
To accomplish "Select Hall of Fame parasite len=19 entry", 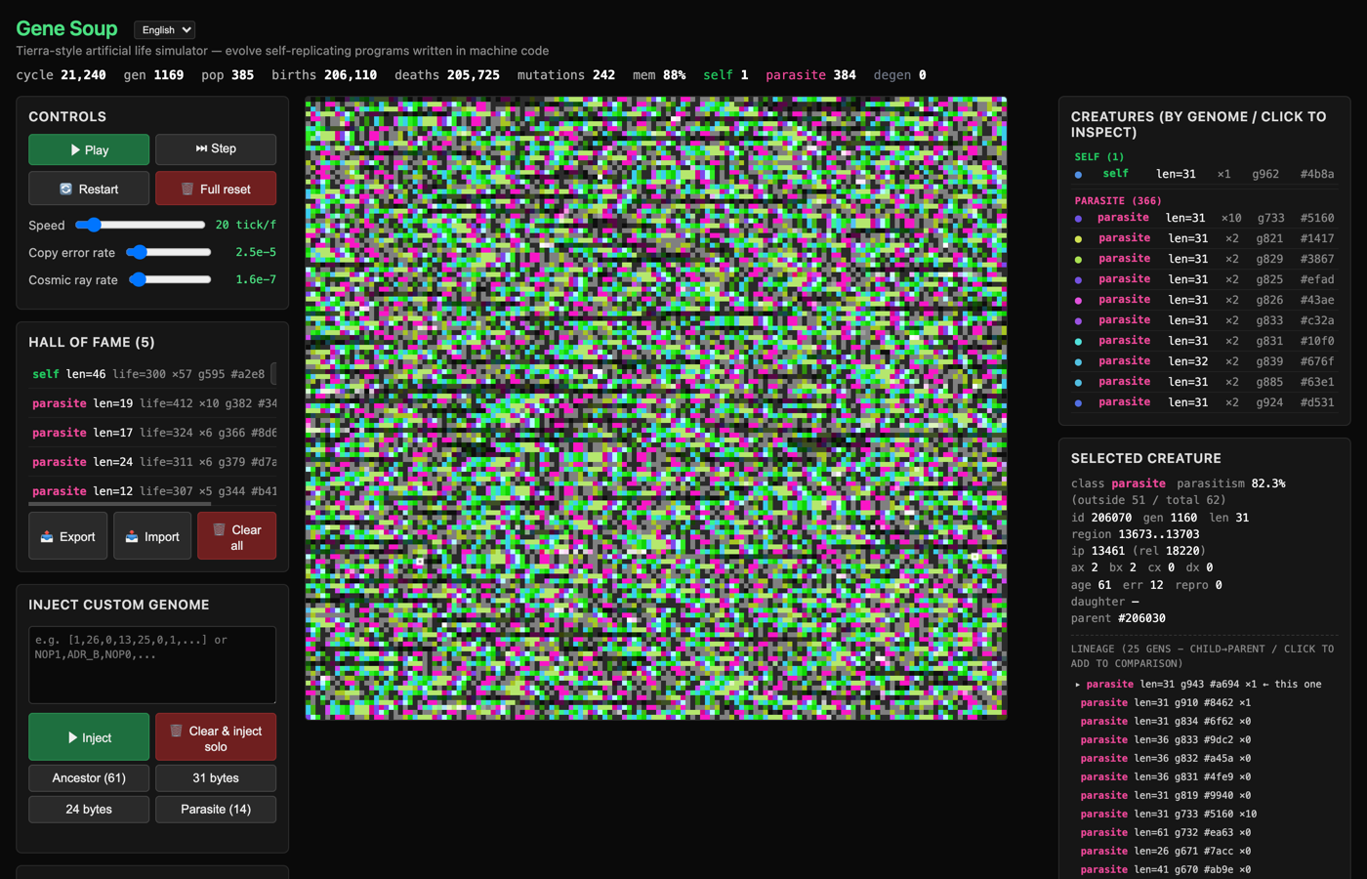I will 152,403.
